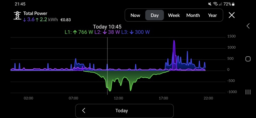Click the 02:00 time axis label
The image size is (256, 118).
click(28, 98)
